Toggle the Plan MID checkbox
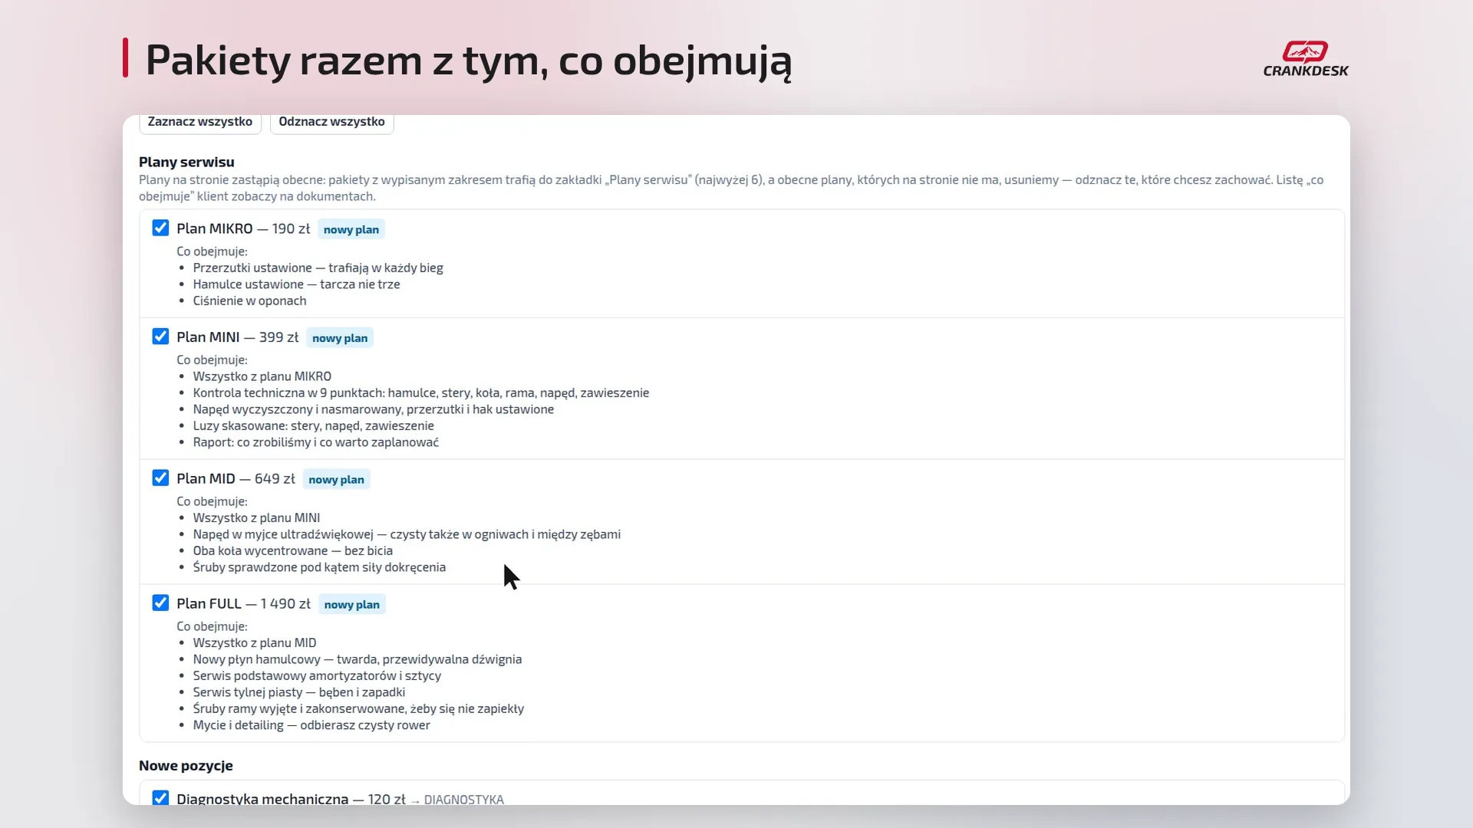This screenshot has width=1473, height=828. pos(160,478)
